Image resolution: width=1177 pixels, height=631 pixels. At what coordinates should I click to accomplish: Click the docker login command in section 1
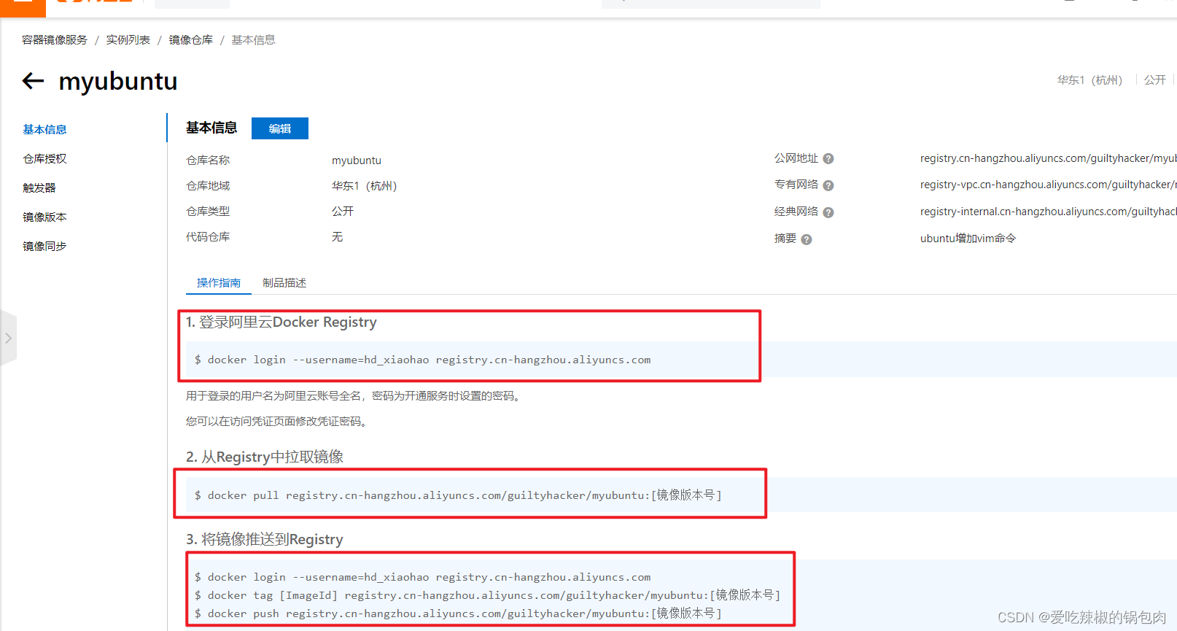click(422, 360)
